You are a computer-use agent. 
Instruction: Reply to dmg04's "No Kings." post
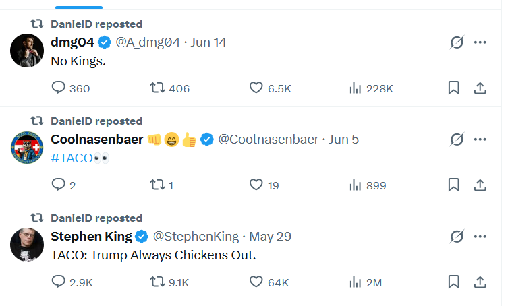pyautogui.click(x=59, y=88)
